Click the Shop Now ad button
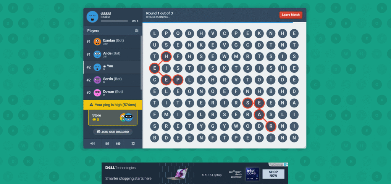The image size is (391, 184). click(x=273, y=174)
